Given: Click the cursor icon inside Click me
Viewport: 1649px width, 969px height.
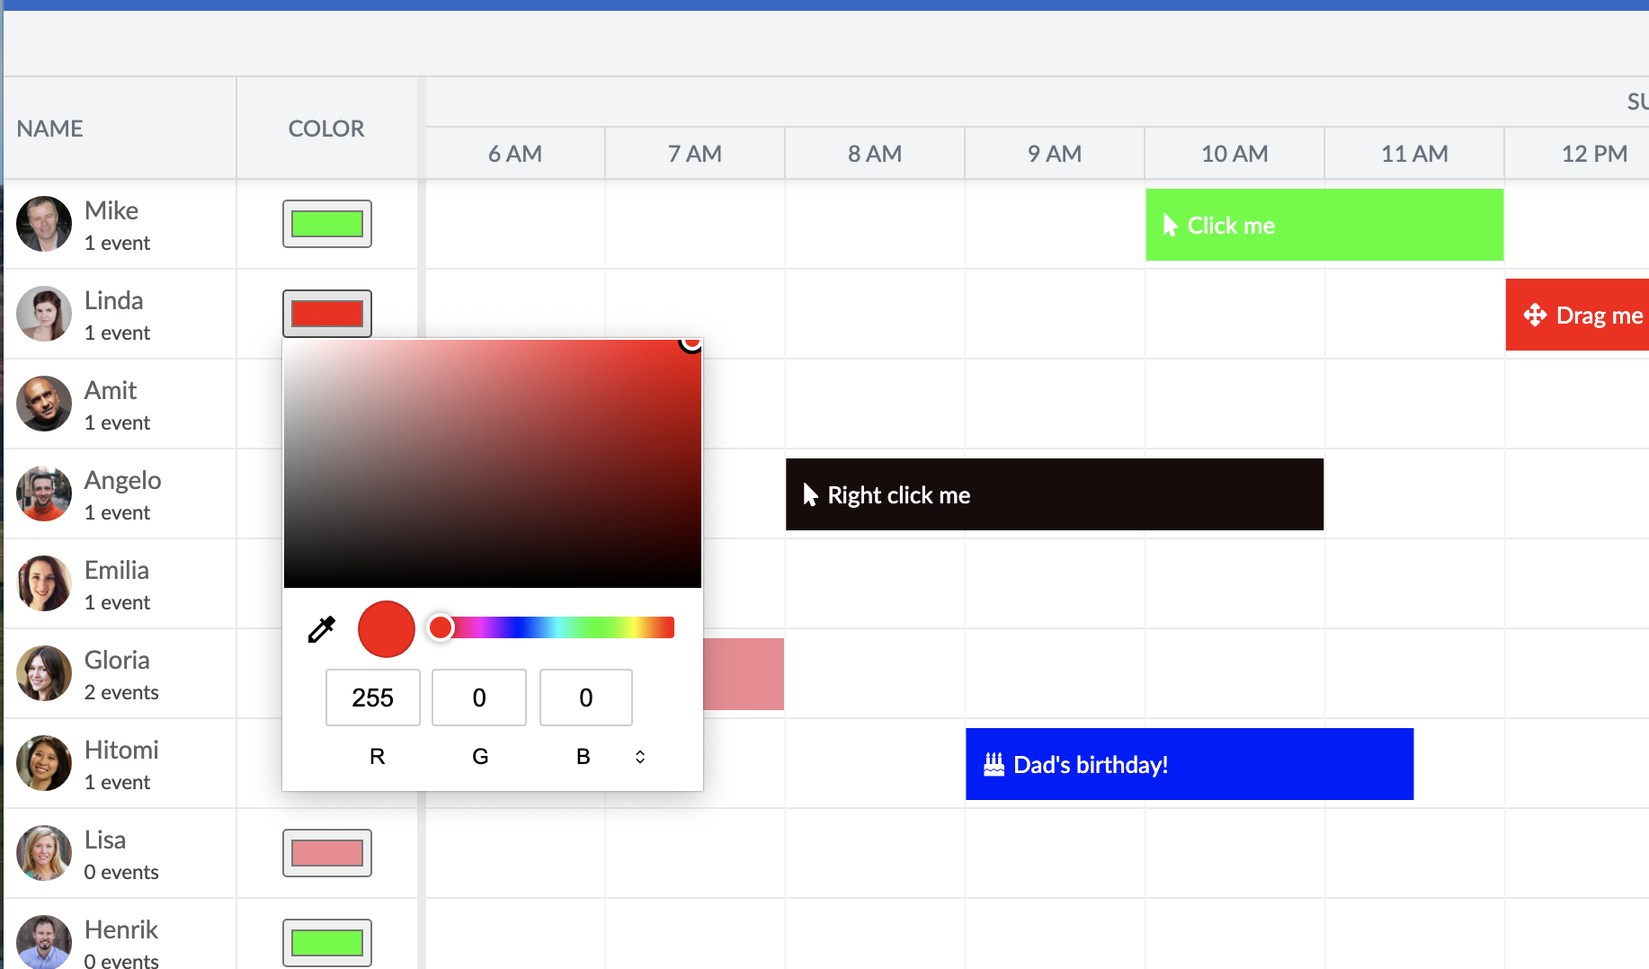Looking at the screenshot, I should click(1170, 225).
